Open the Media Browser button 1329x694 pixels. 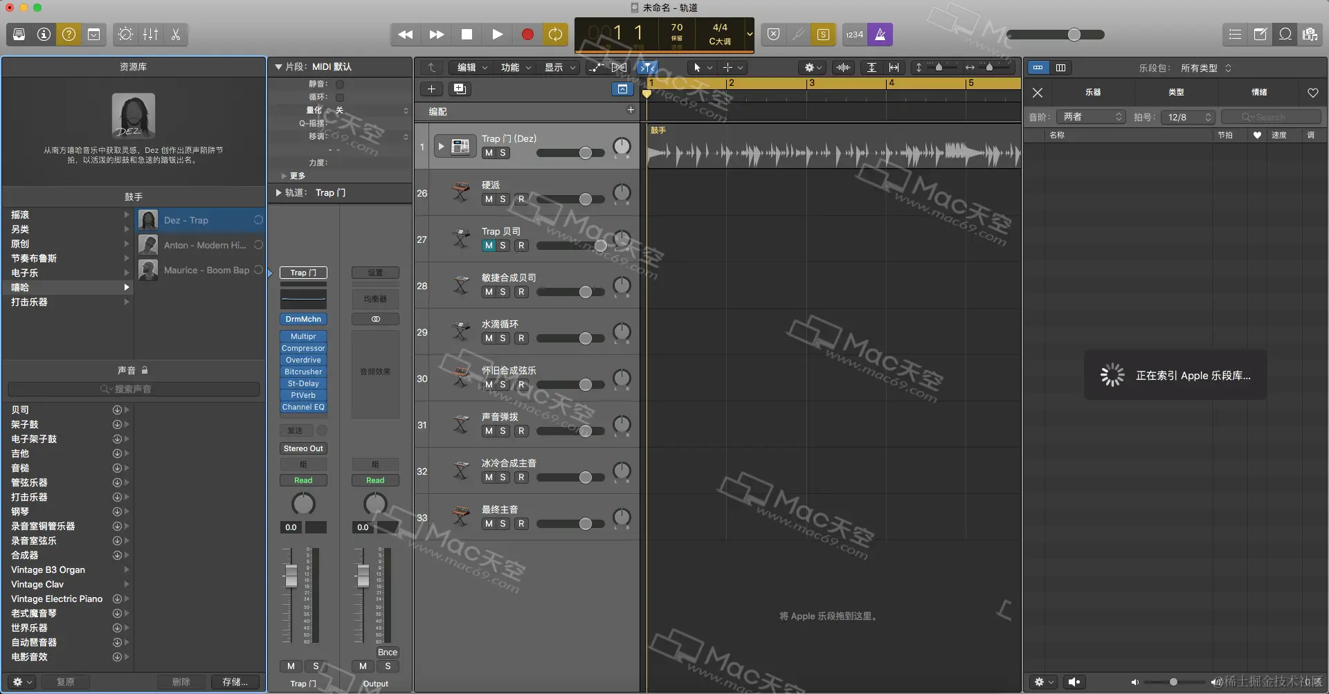pos(1310,35)
